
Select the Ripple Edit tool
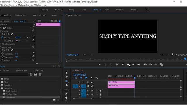[67, 81]
